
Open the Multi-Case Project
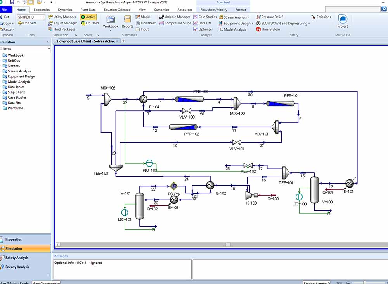click(343, 22)
